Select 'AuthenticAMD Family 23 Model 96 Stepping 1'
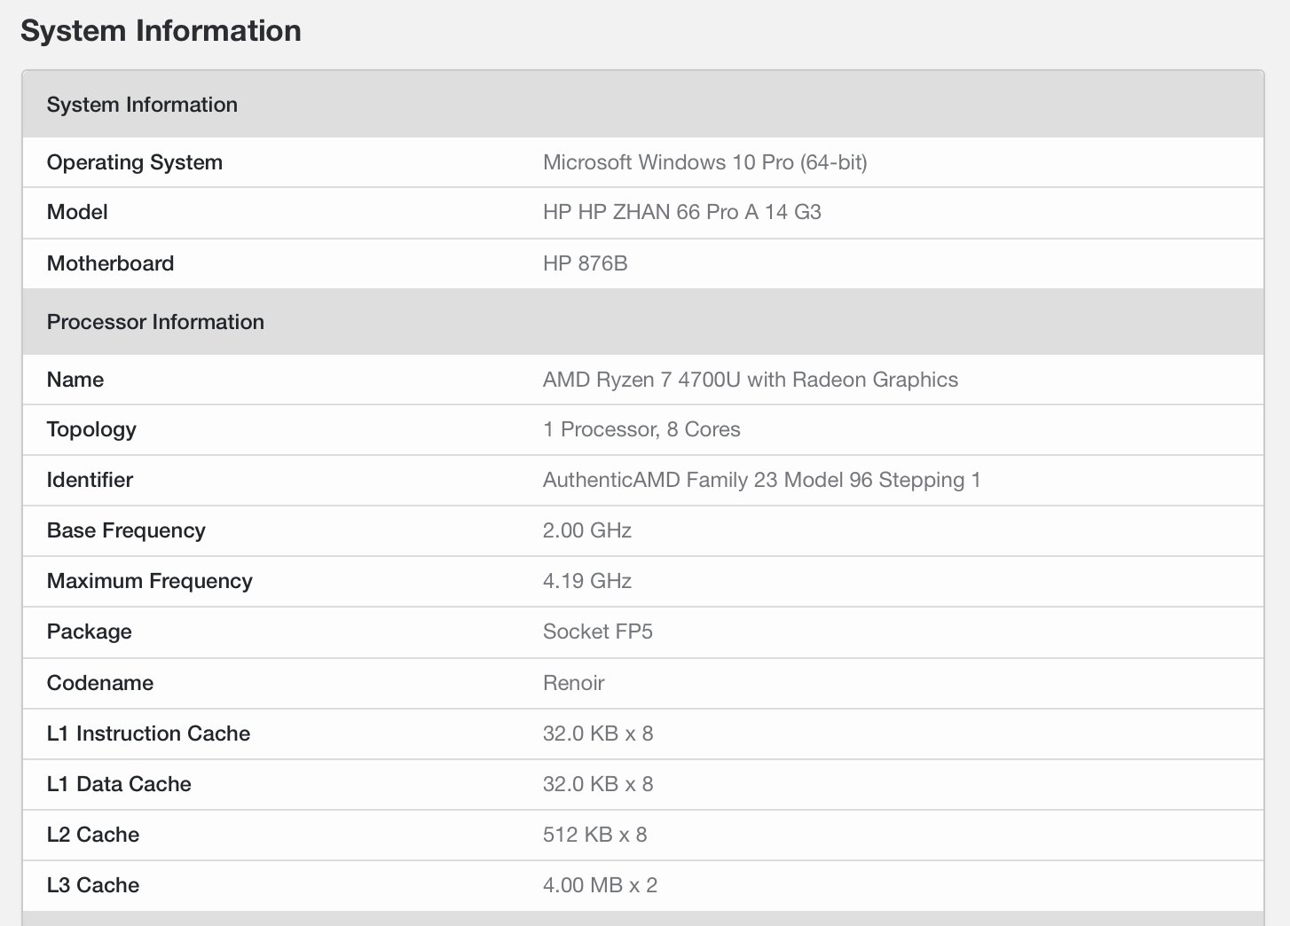This screenshot has width=1290, height=926. (x=762, y=480)
